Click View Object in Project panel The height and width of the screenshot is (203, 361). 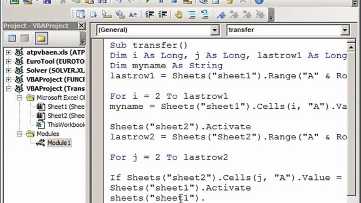[x=25, y=38]
